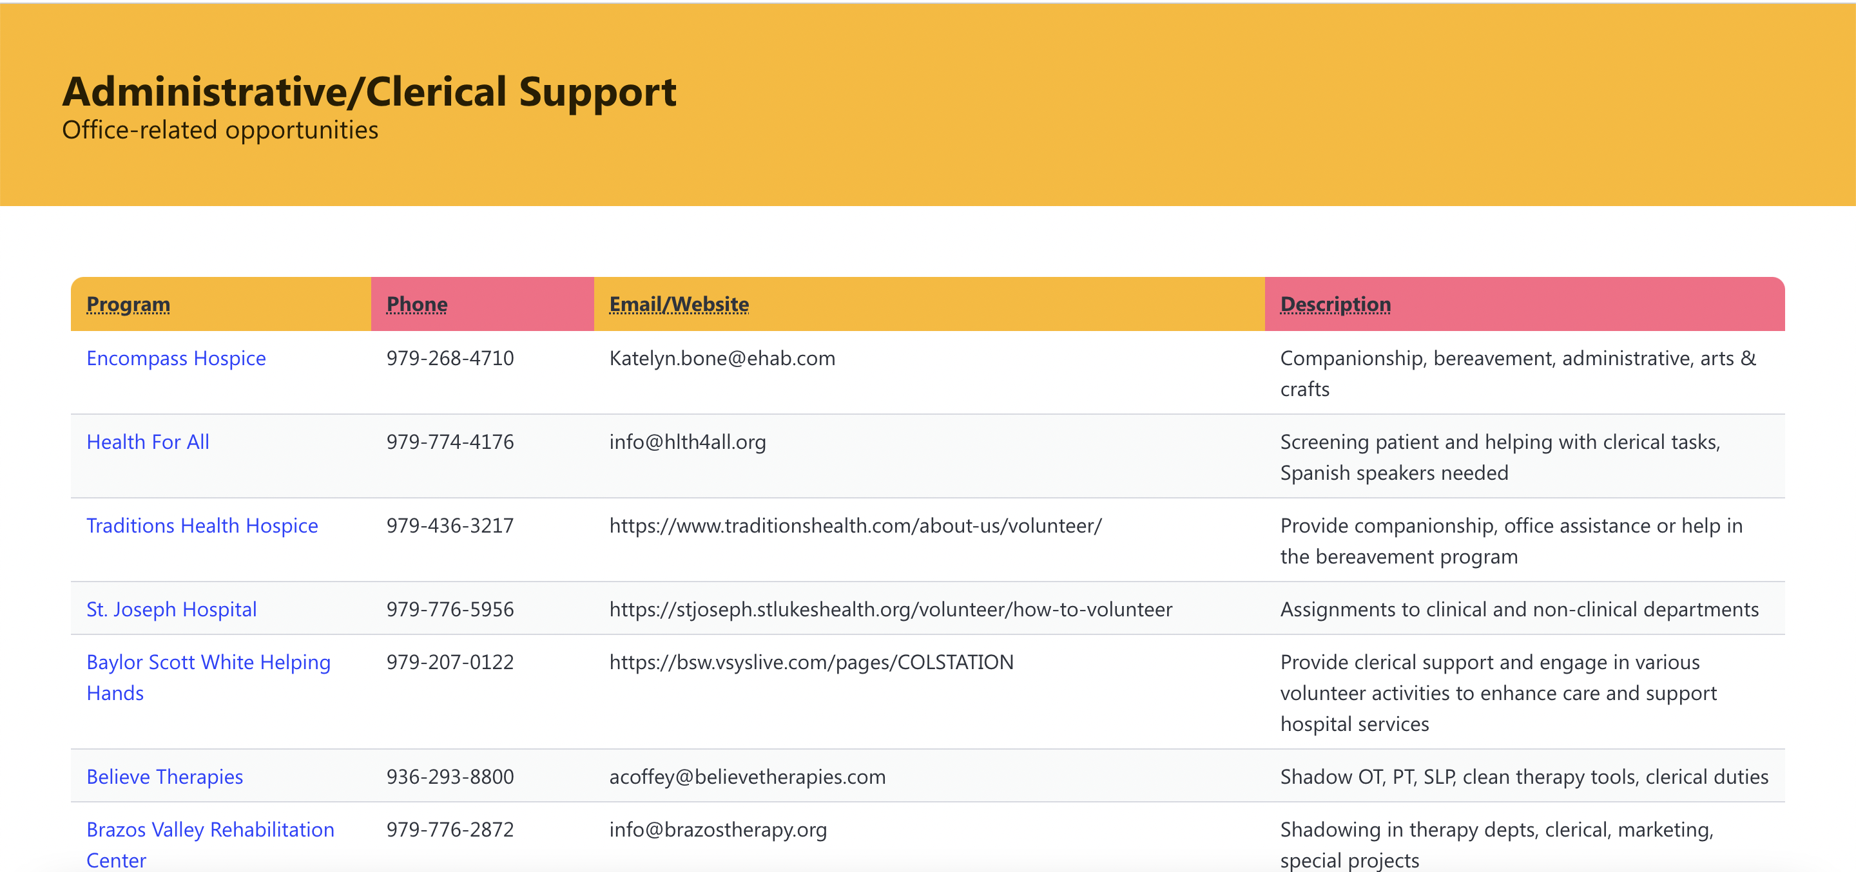
Task: Click the Believe Therapies link
Action: [x=164, y=776]
